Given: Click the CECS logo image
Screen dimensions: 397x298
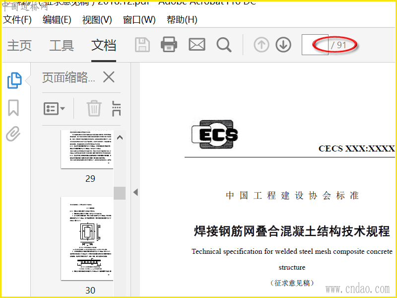Looking at the screenshot, I should [214, 134].
